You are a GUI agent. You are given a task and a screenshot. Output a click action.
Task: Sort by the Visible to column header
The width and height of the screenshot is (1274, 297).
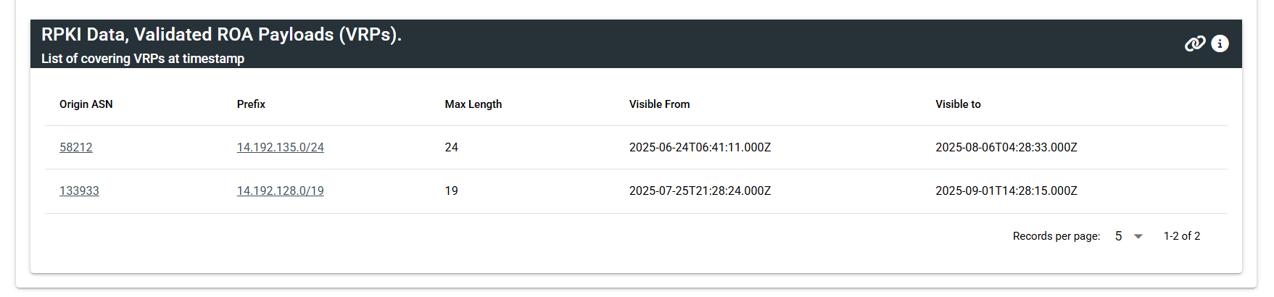[958, 104]
